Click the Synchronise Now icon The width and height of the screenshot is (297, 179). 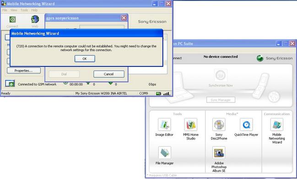(221, 75)
